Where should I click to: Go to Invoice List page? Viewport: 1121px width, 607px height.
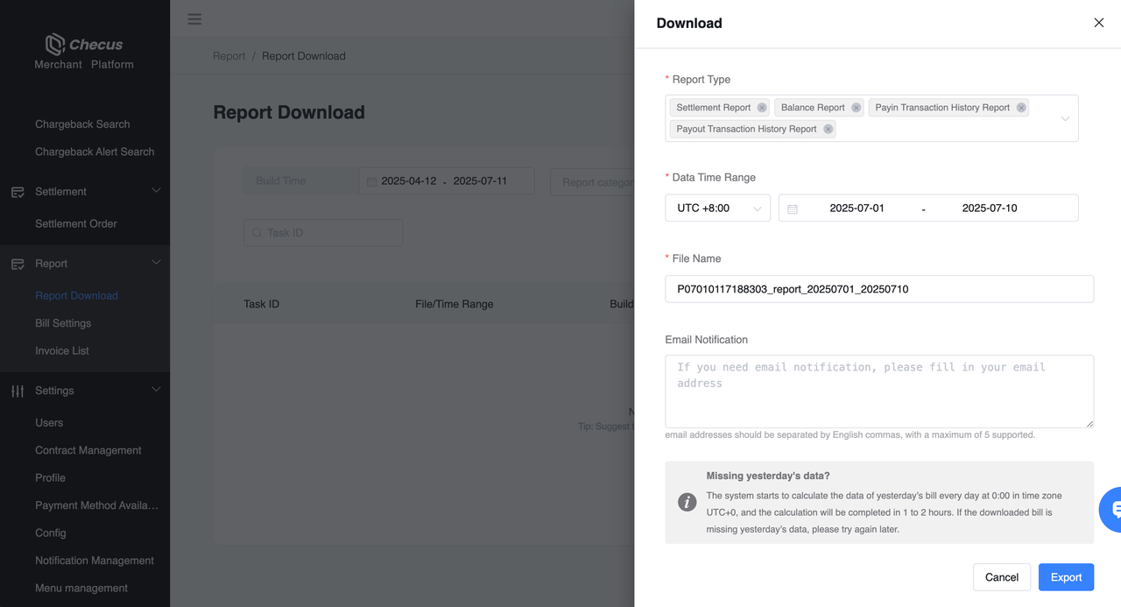click(62, 350)
